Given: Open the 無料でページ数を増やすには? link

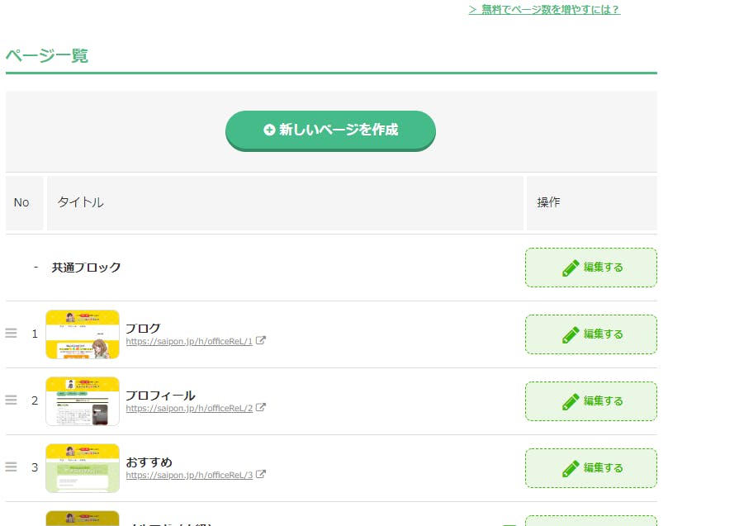Looking at the screenshot, I should pos(544,10).
